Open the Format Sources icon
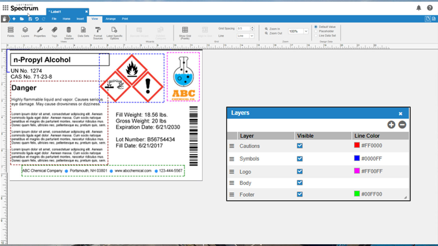The height and width of the screenshot is (246, 438). click(98, 31)
